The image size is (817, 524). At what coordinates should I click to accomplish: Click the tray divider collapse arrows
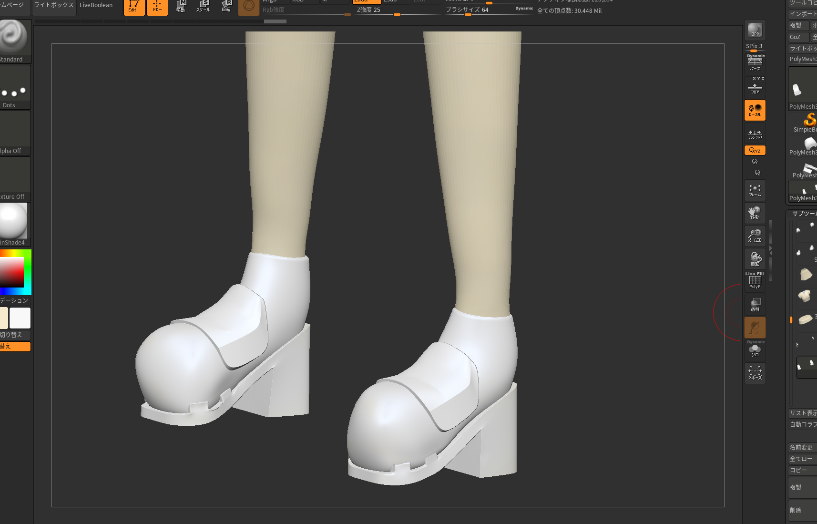[x=771, y=251]
